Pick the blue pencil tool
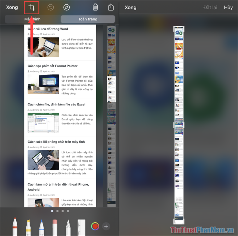 pyautogui.click(x=41, y=227)
